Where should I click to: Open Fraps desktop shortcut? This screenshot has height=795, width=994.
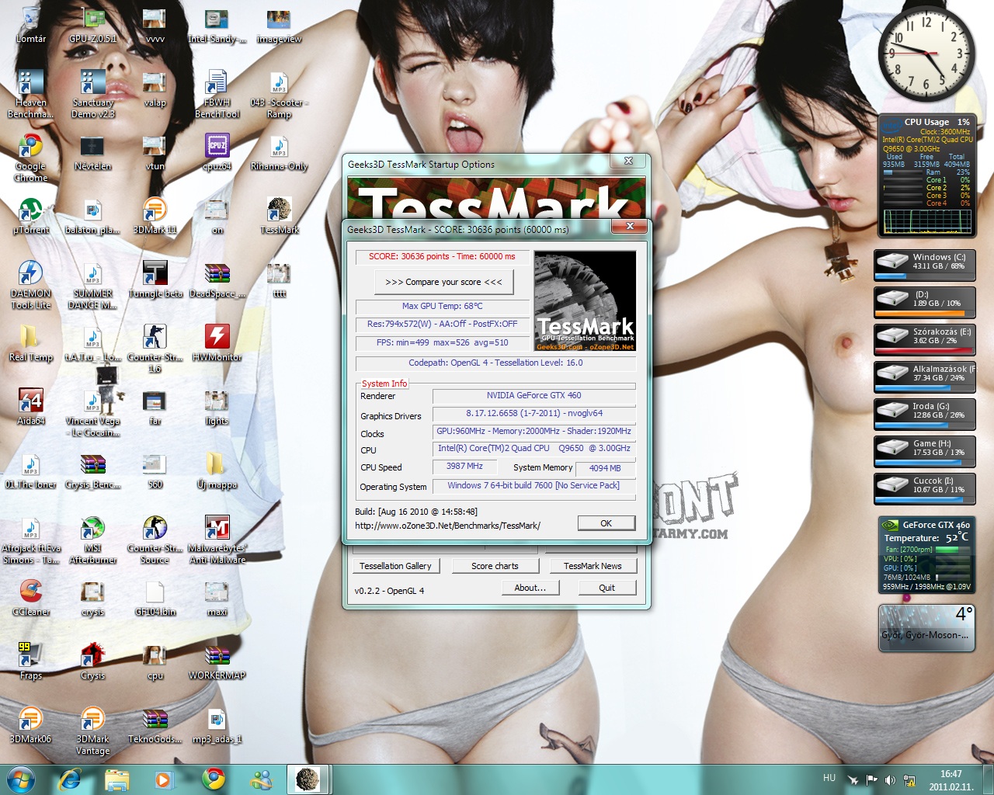pyautogui.click(x=30, y=662)
